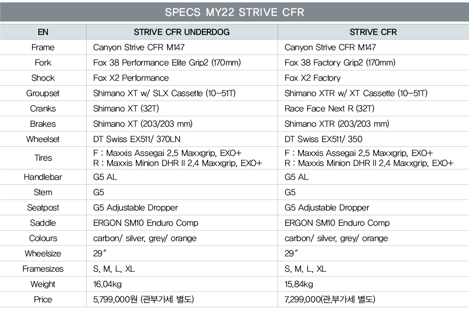Screen dimensions: 469x311
Task: Select the Handlebar row label
Action: (x=43, y=177)
